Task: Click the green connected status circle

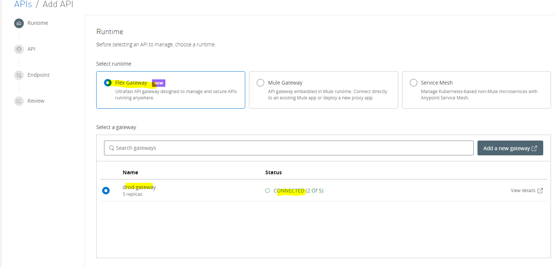Action: pyautogui.click(x=268, y=191)
